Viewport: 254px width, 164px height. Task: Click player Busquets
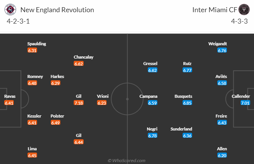coord(183,96)
